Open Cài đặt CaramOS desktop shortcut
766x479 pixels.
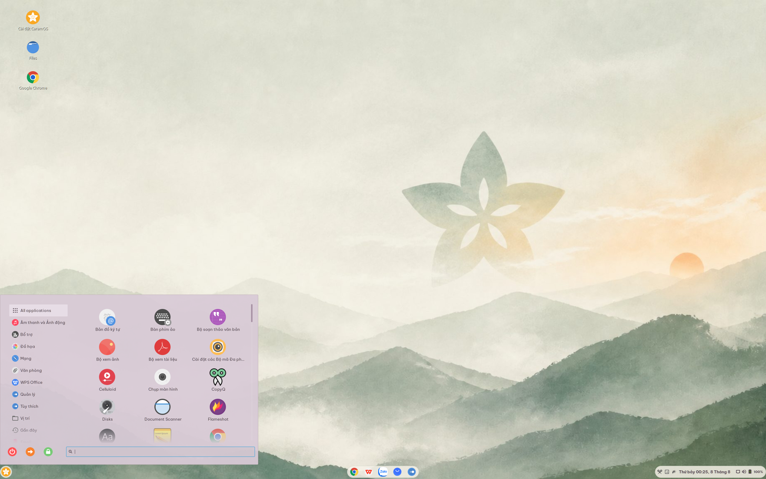click(33, 21)
